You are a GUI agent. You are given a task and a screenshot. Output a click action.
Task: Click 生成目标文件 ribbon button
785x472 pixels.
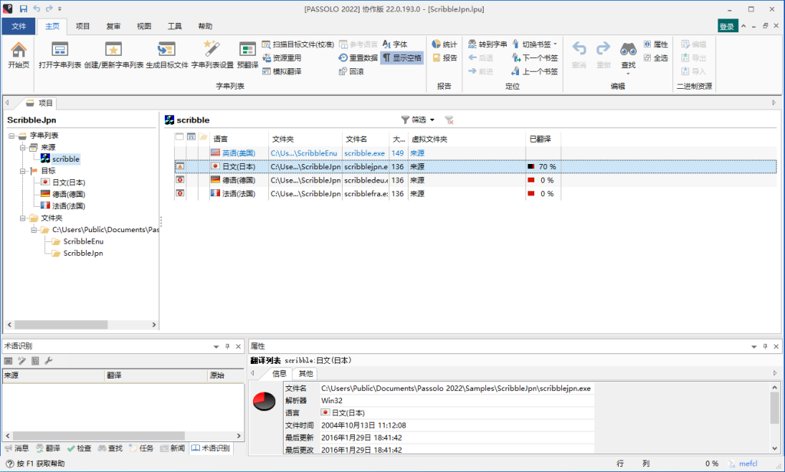(166, 54)
